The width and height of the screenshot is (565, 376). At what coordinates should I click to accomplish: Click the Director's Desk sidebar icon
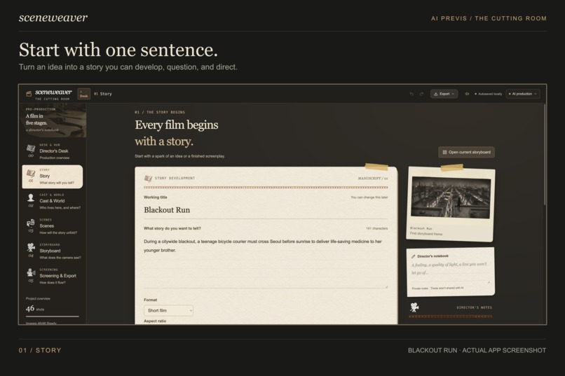(x=31, y=148)
